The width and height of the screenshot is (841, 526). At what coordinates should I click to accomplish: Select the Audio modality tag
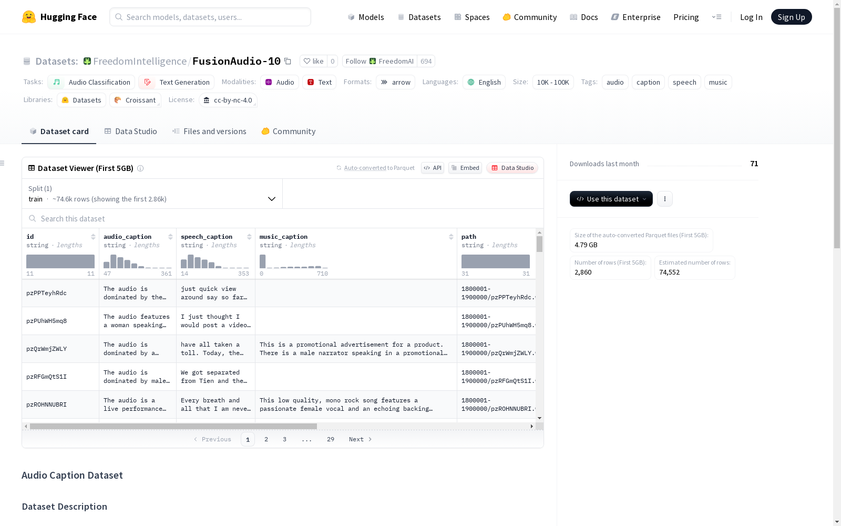pyautogui.click(x=280, y=82)
